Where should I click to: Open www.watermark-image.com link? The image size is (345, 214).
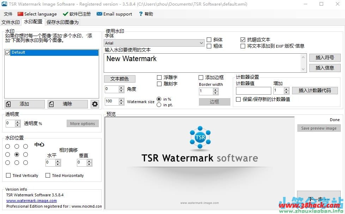31,201
